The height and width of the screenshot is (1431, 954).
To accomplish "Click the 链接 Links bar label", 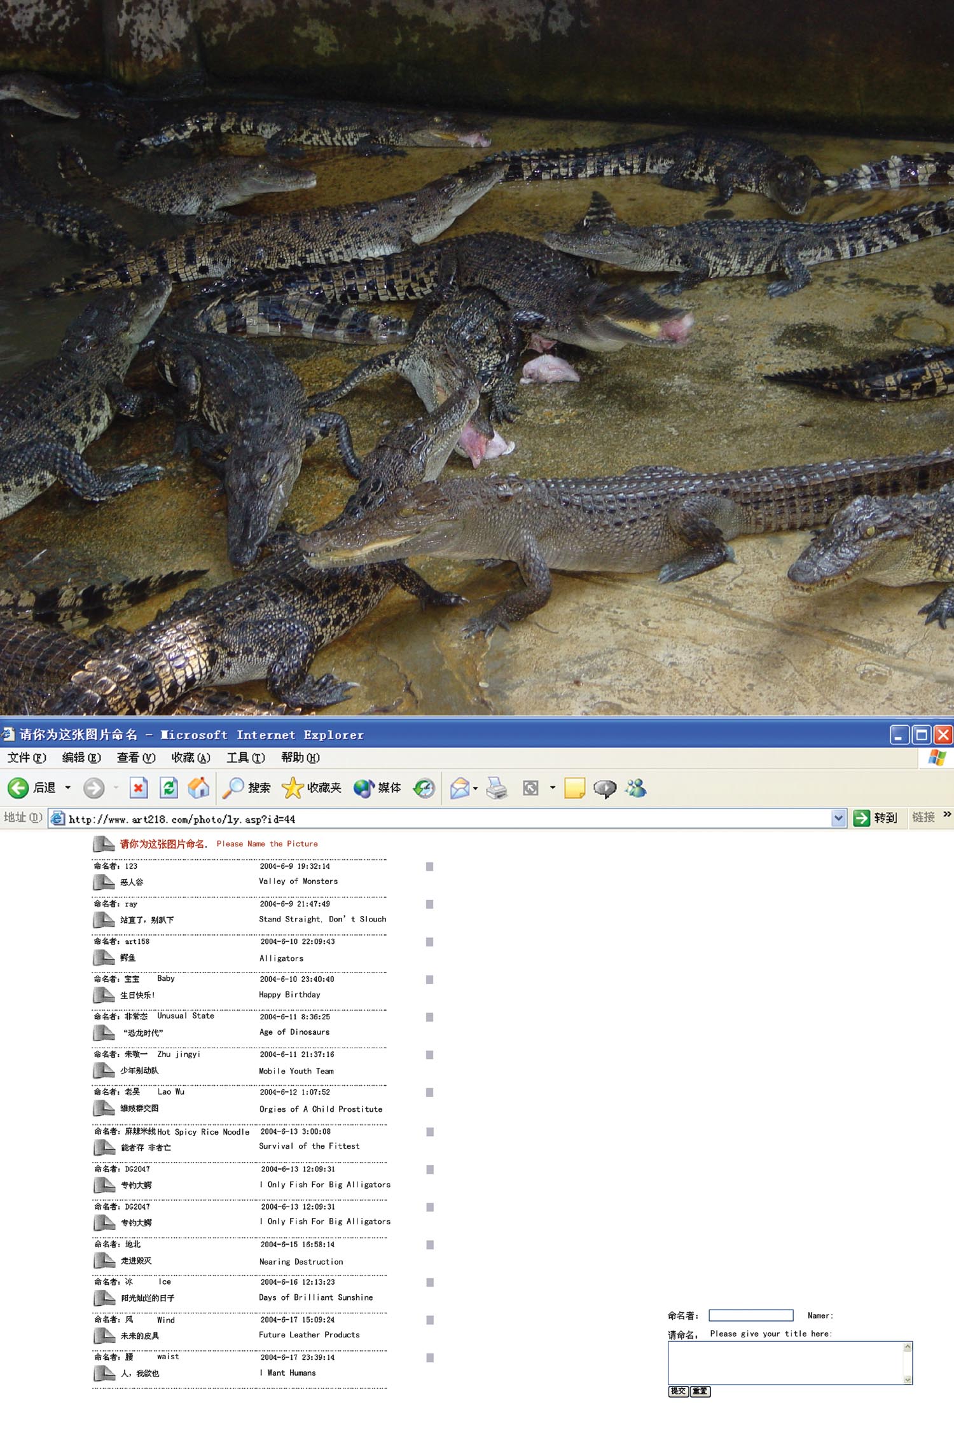I will [923, 817].
